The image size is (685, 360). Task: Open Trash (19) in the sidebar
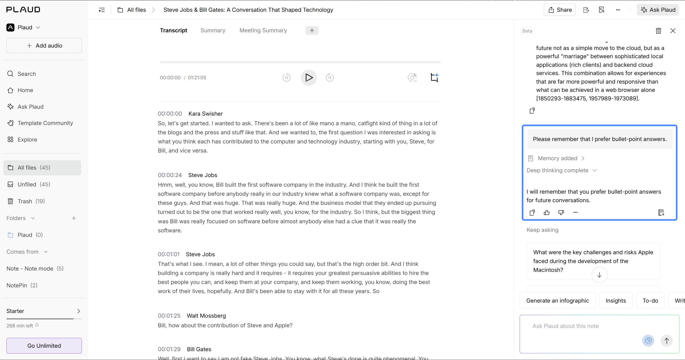(42, 201)
